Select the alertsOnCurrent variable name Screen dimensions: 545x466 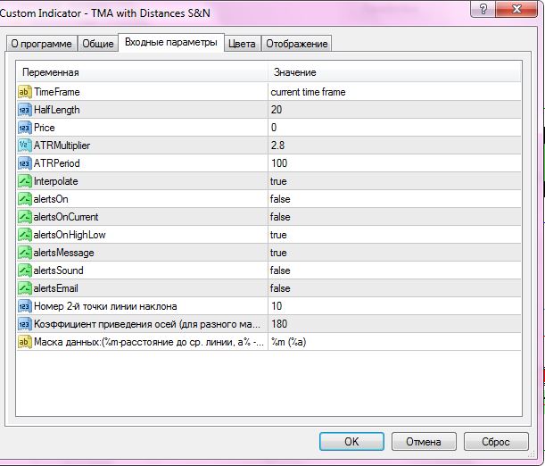pyautogui.click(x=66, y=217)
